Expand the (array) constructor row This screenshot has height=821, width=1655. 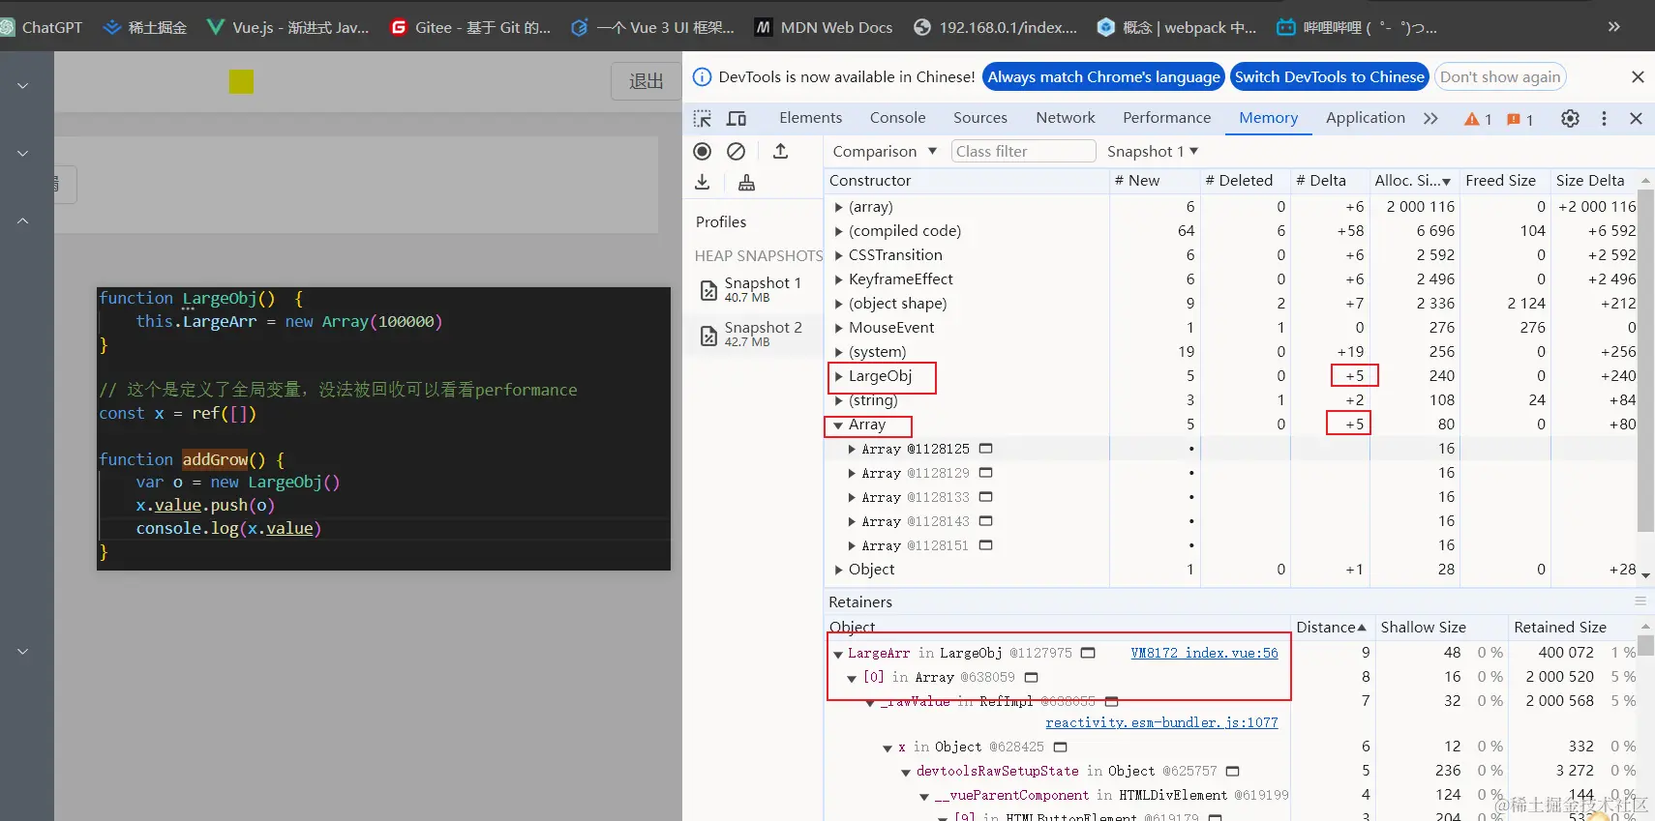click(839, 207)
